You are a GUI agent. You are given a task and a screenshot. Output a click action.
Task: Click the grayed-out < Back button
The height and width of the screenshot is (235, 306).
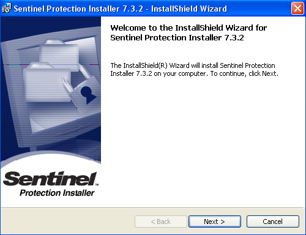pyautogui.click(x=161, y=222)
